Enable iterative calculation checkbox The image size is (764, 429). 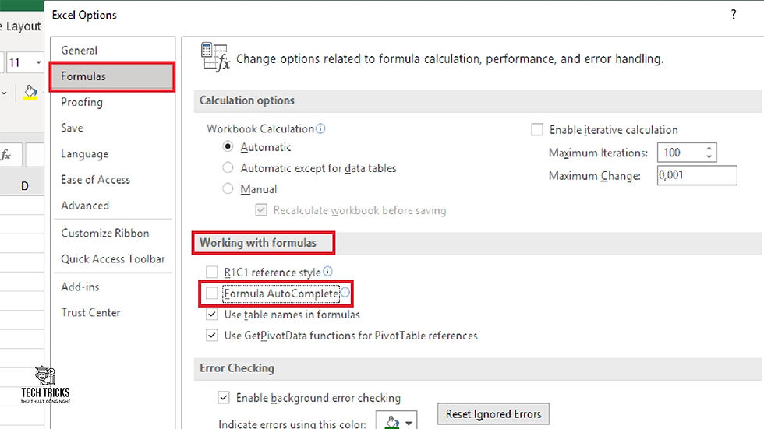click(x=537, y=129)
